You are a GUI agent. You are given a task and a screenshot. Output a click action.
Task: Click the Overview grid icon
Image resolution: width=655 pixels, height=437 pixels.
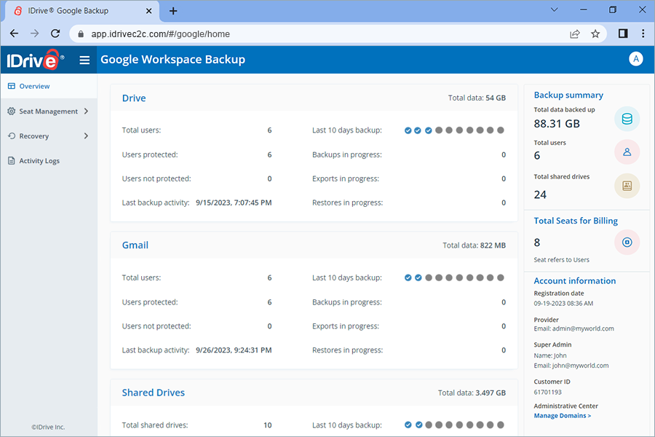tap(11, 86)
